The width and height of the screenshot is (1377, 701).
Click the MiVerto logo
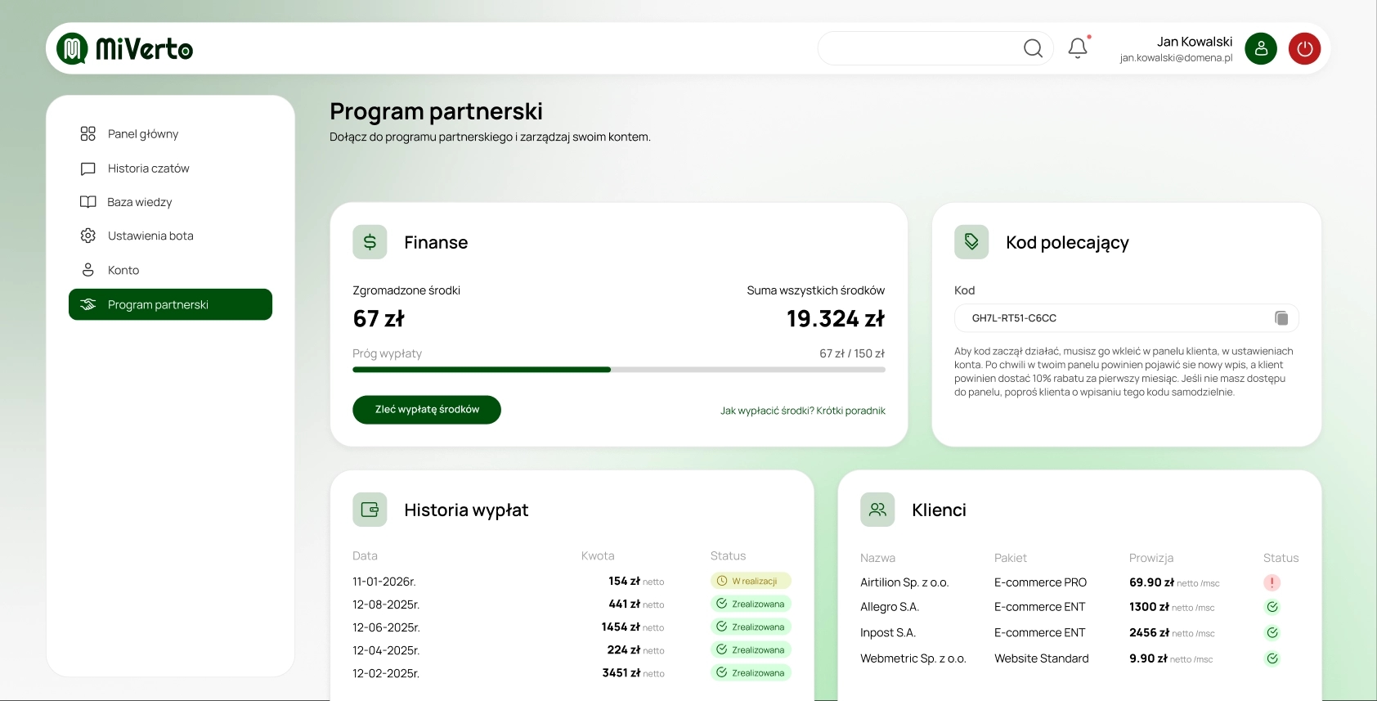click(124, 49)
